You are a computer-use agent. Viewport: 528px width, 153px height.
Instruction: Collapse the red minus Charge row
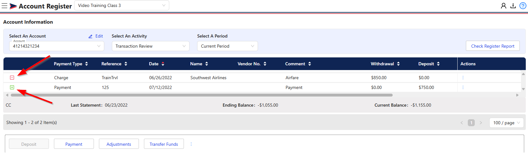click(x=12, y=78)
